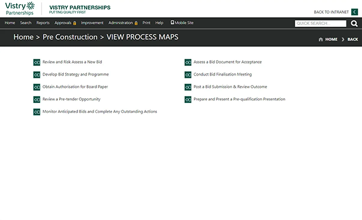The height and width of the screenshot is (220, 362).
Task: Click the process map icon for Review and Risk Assess a New Bid
Action: click(37, 62)
